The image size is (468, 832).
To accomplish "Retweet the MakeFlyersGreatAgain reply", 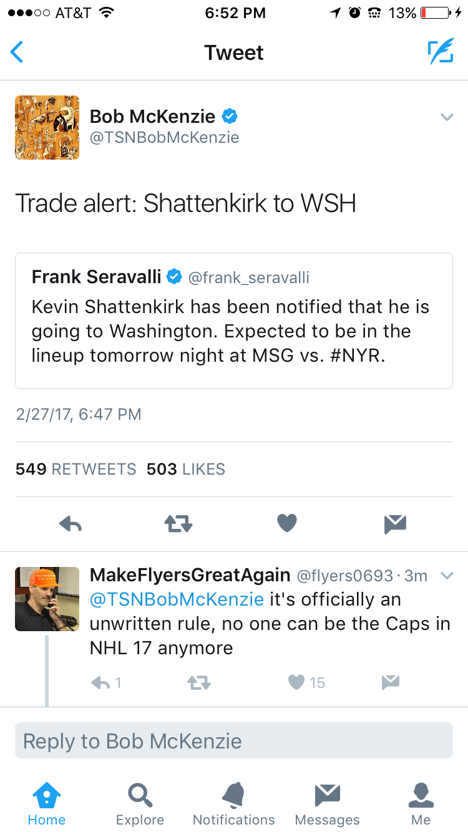I will (x=199, y=683).
